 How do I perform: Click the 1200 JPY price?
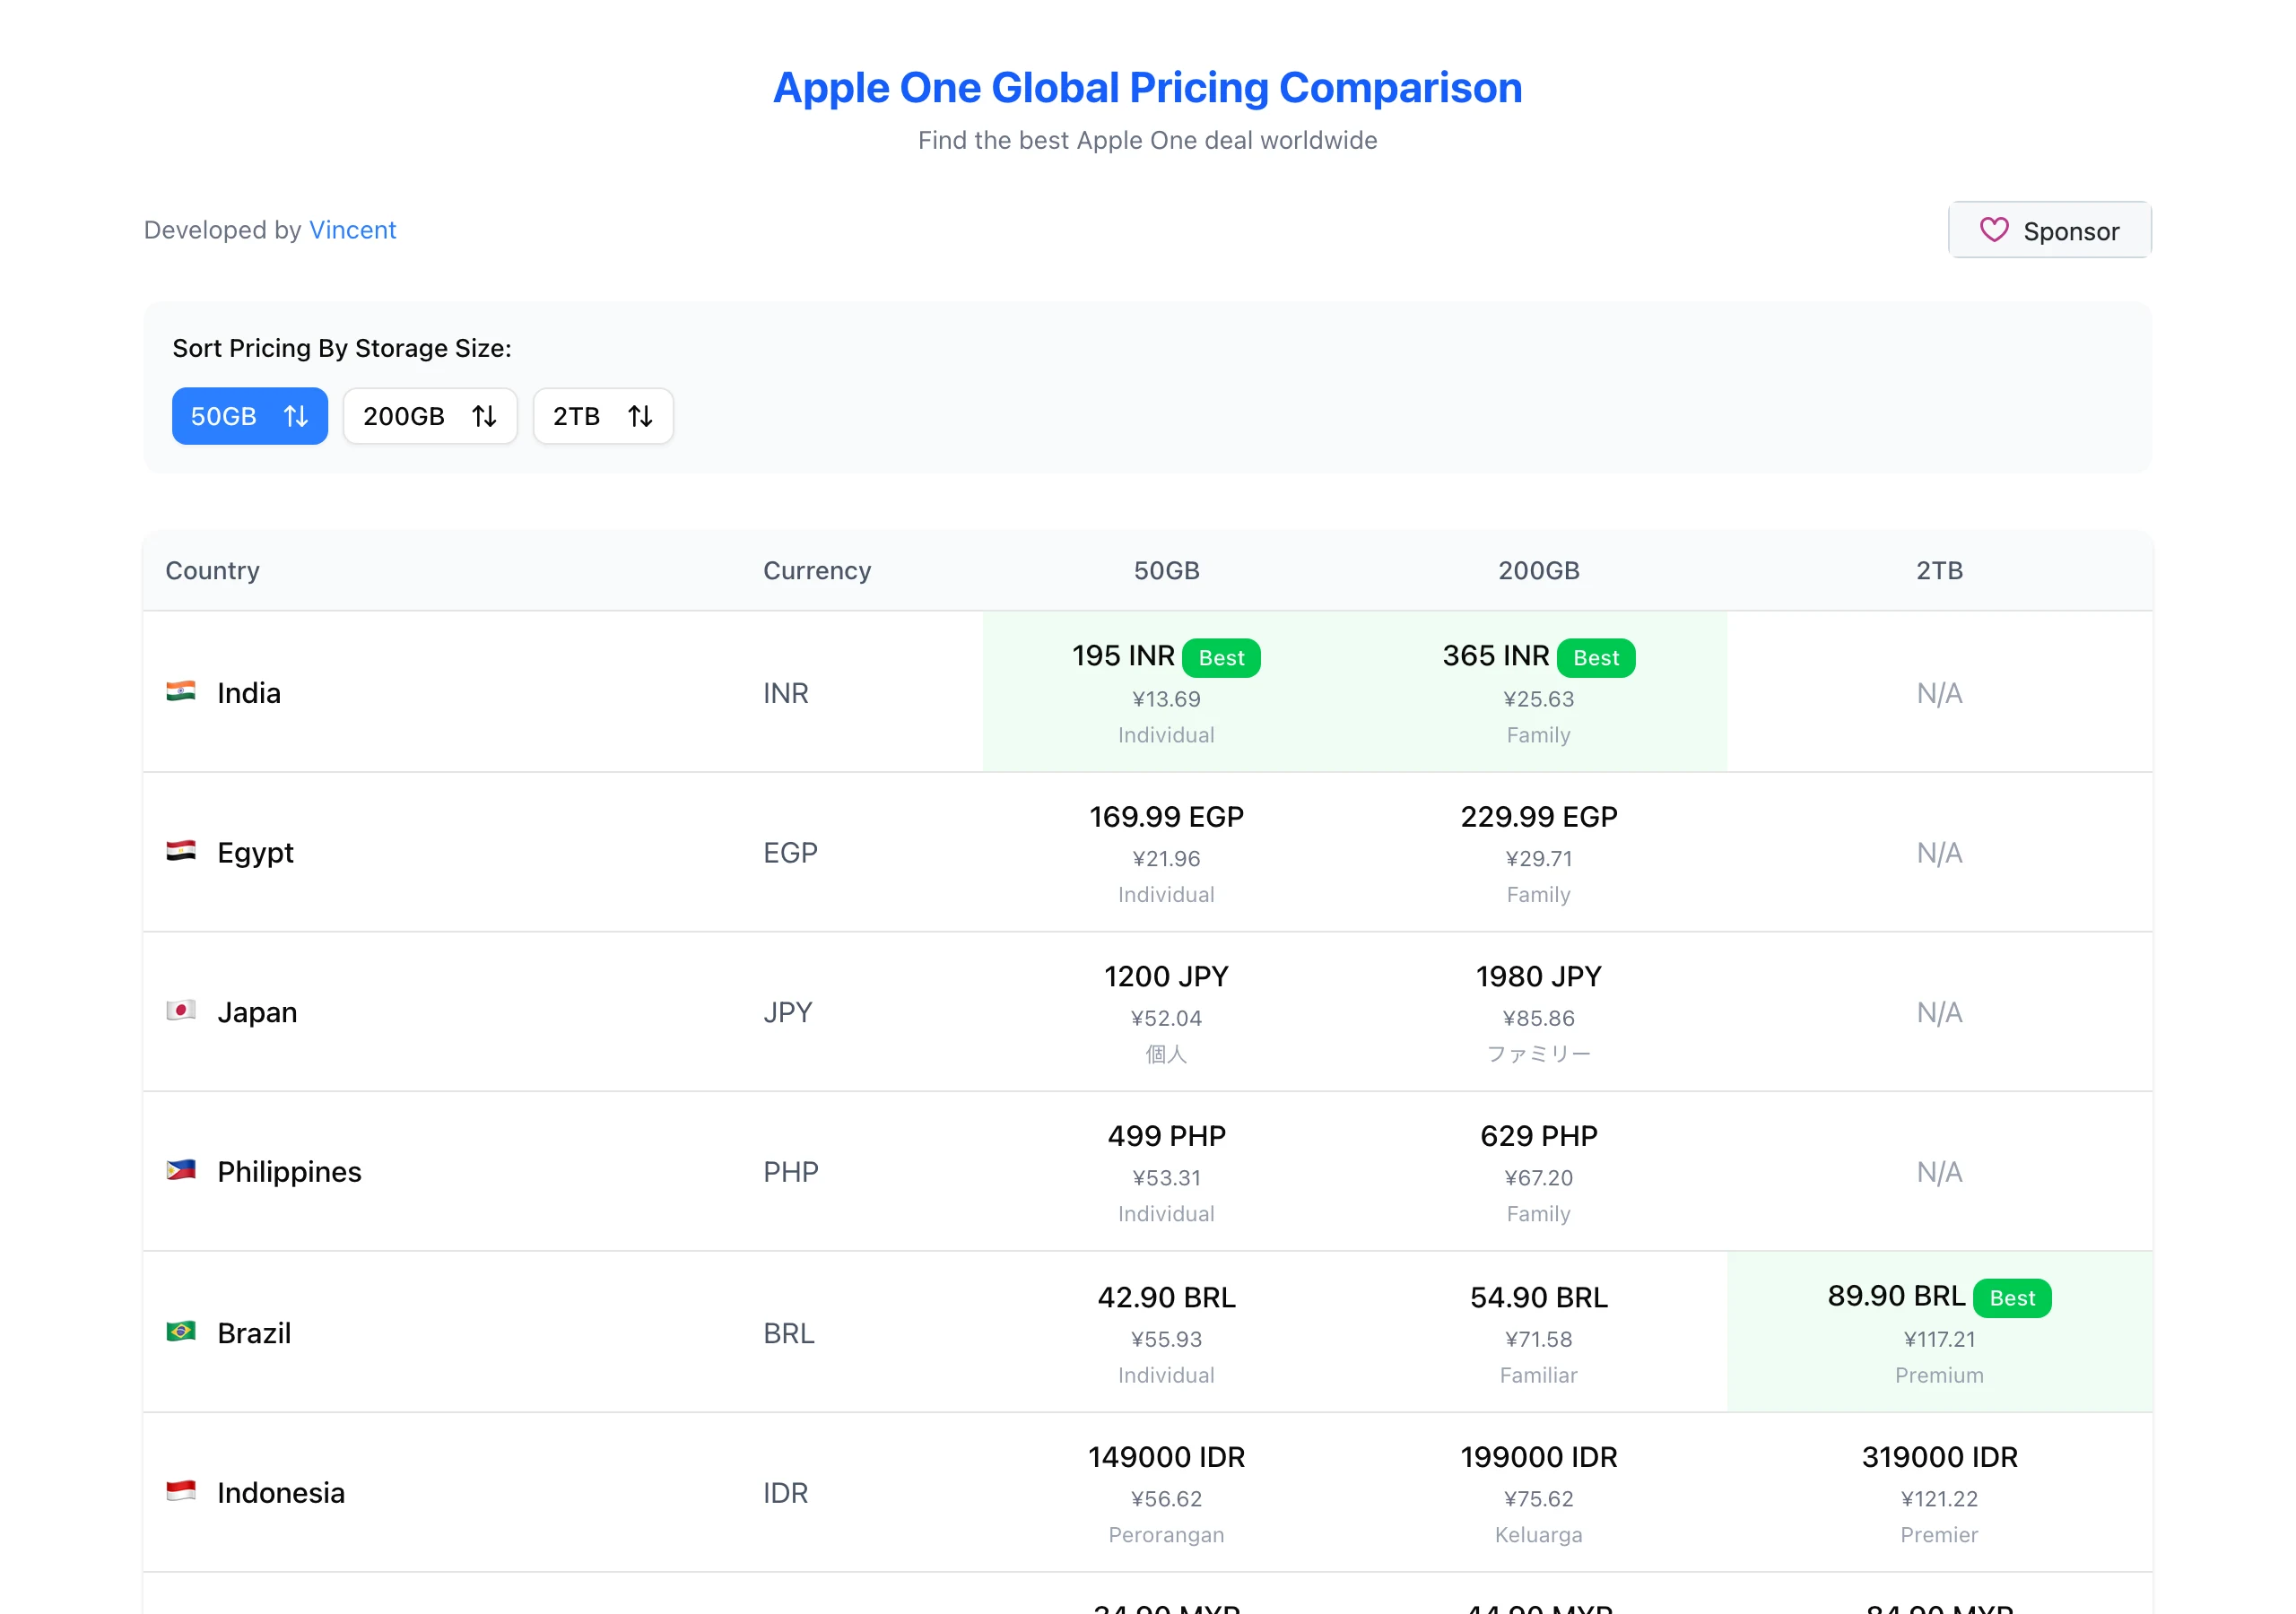pyautogui.click(x=1166, y=976)
